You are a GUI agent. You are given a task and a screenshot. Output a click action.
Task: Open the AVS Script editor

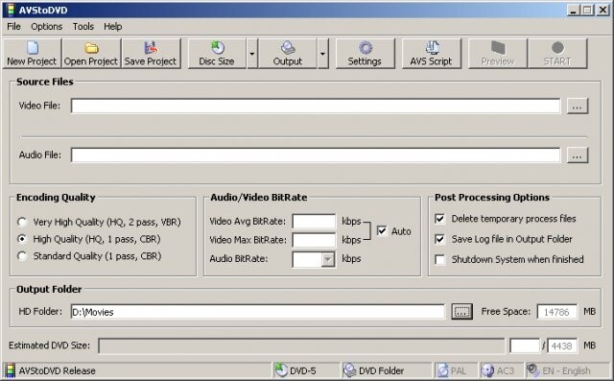click(432, 53)
